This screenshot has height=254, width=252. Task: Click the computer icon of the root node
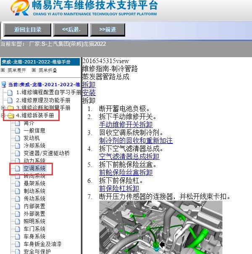coord(3,85)
